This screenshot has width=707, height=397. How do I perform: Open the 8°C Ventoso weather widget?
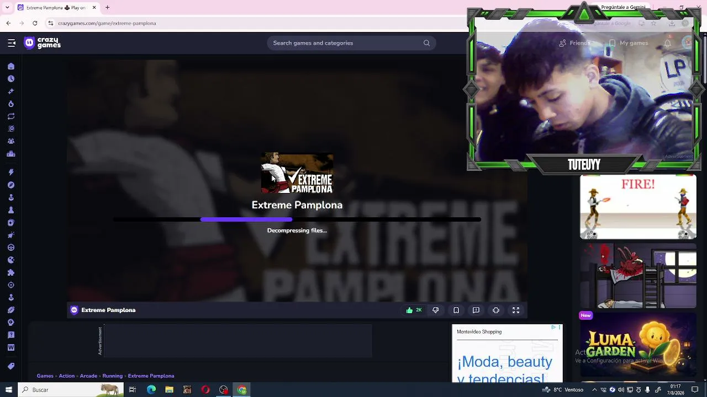coord(563,390)
